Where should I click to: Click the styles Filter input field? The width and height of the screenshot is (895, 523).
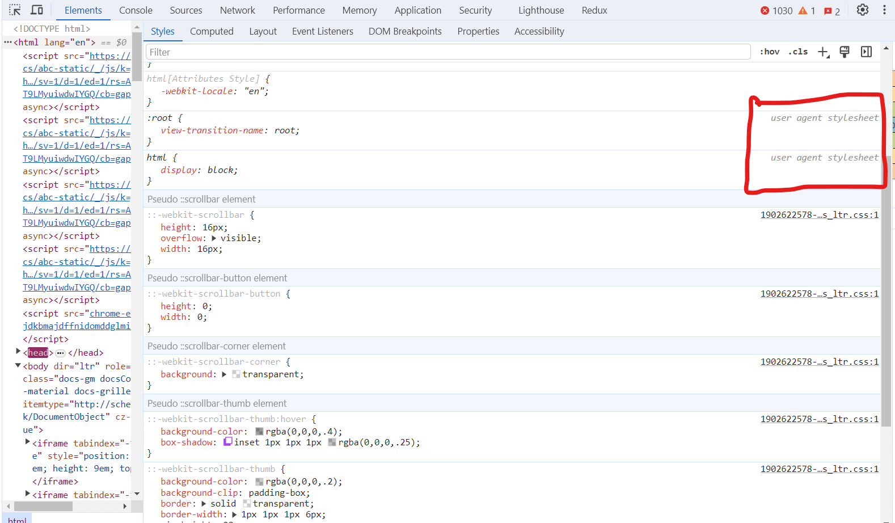tap(448, 52)
